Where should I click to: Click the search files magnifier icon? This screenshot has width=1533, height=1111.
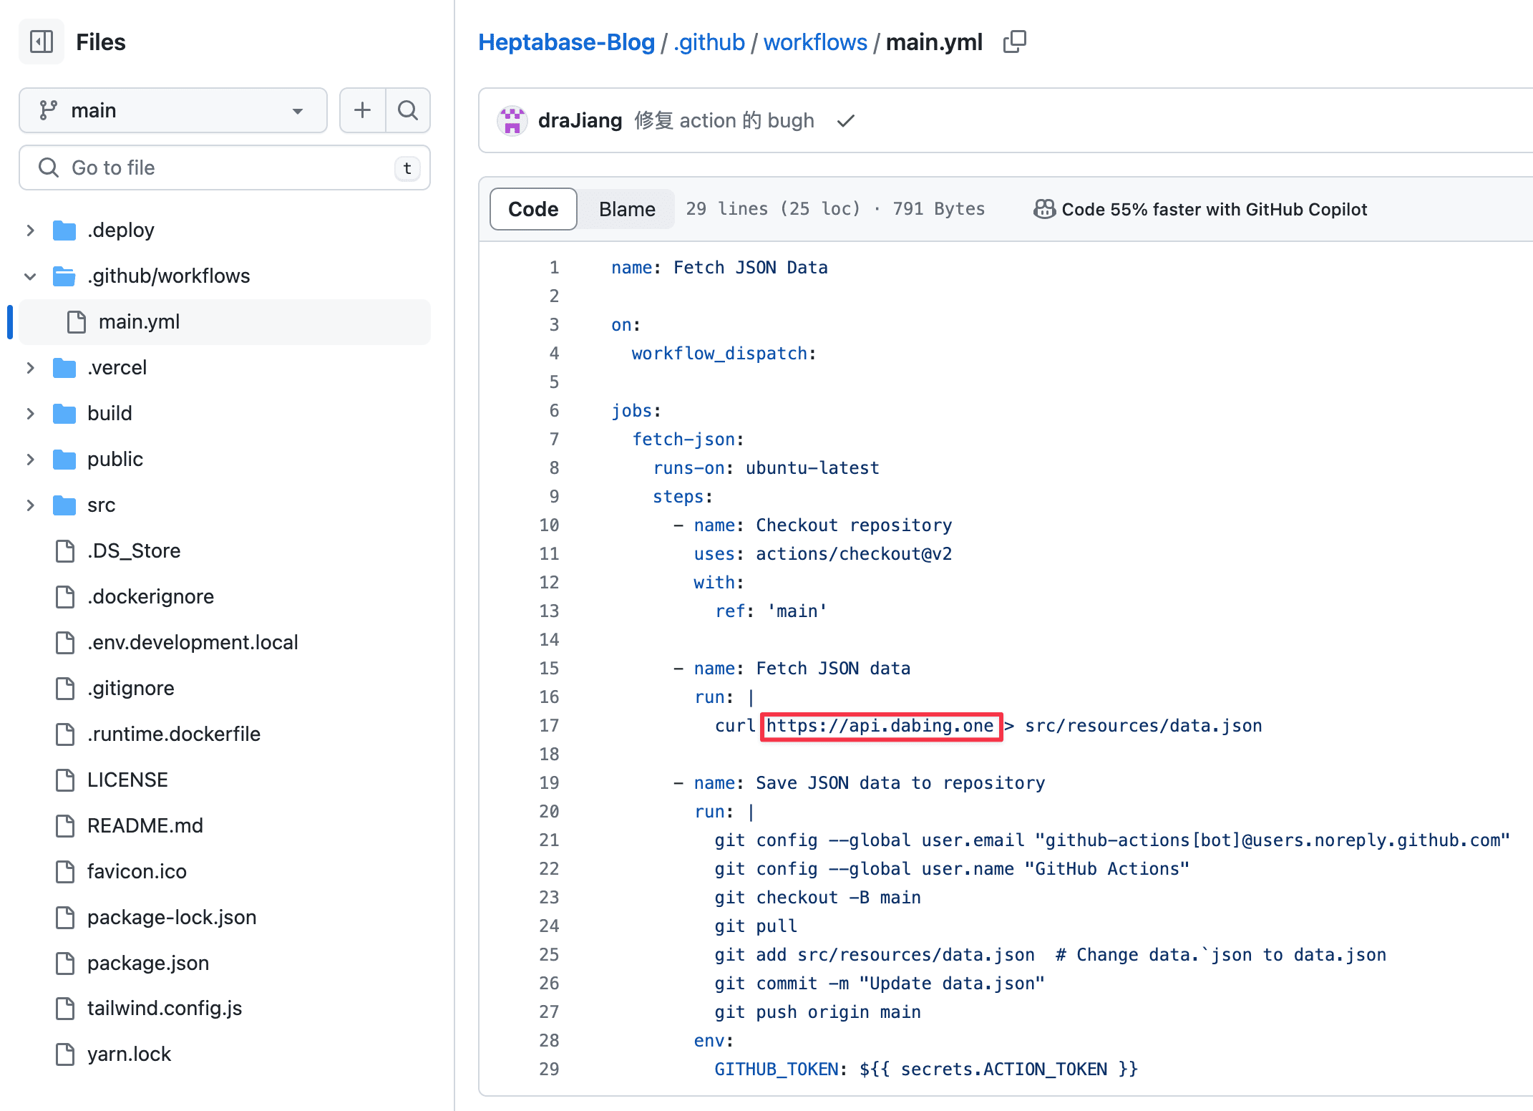tap(408, 110)
